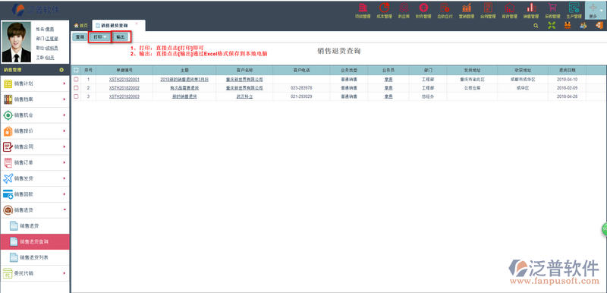Image resolution: width=607 pixels, height=293 pixels.
Task: Switch to the 首页 tab
Action: coord(81,26)
